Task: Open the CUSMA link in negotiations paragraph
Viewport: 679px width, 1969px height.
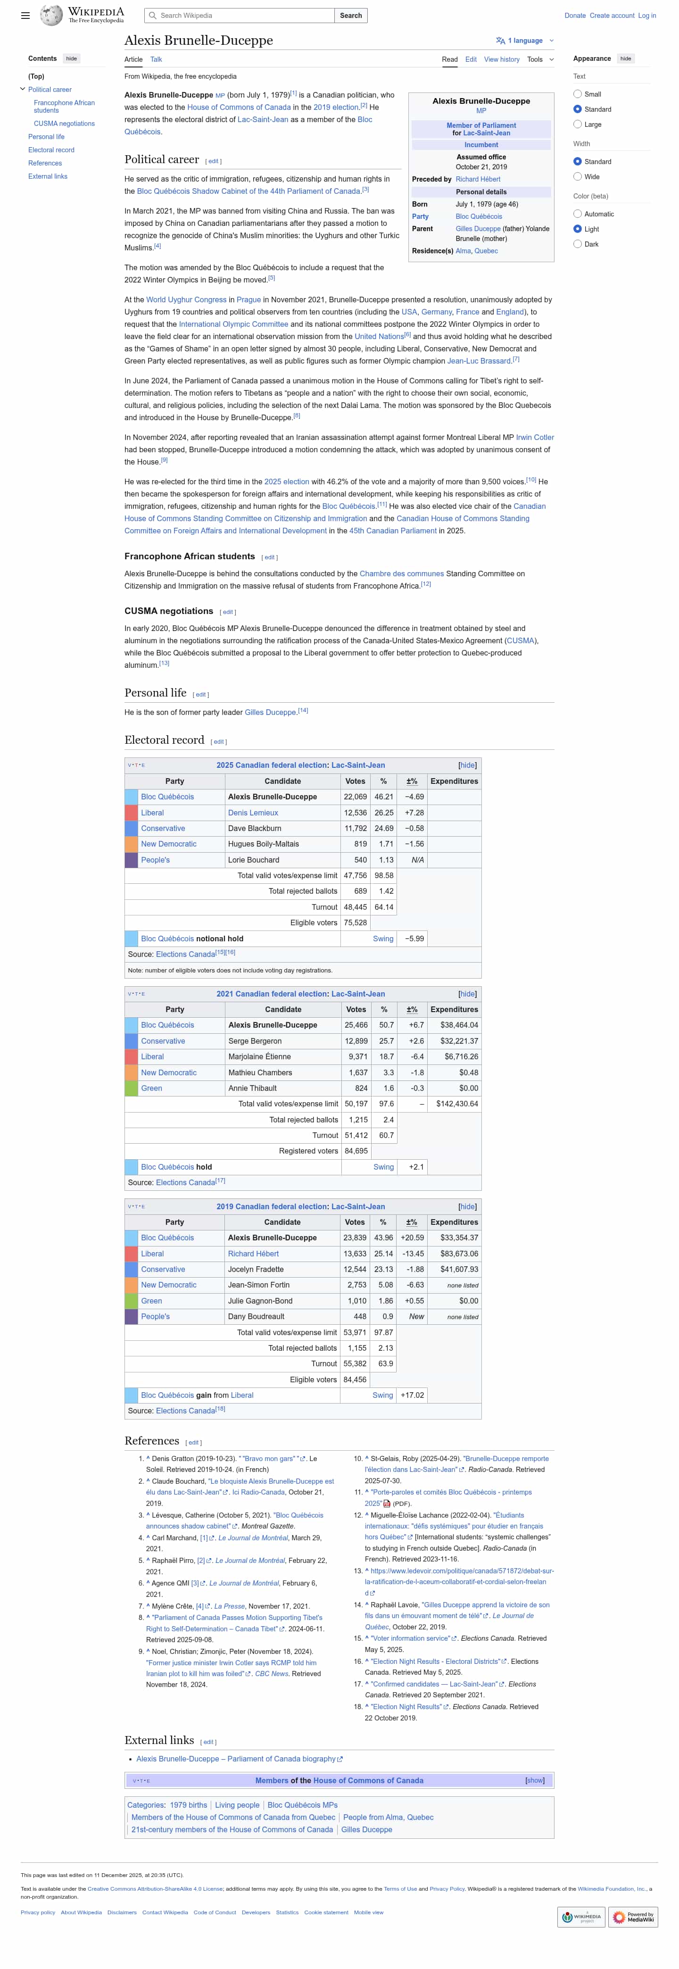Action: point(521,640)
